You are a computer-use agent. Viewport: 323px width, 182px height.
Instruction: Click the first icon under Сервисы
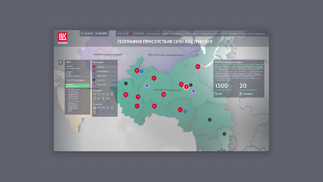coord(94,108)
